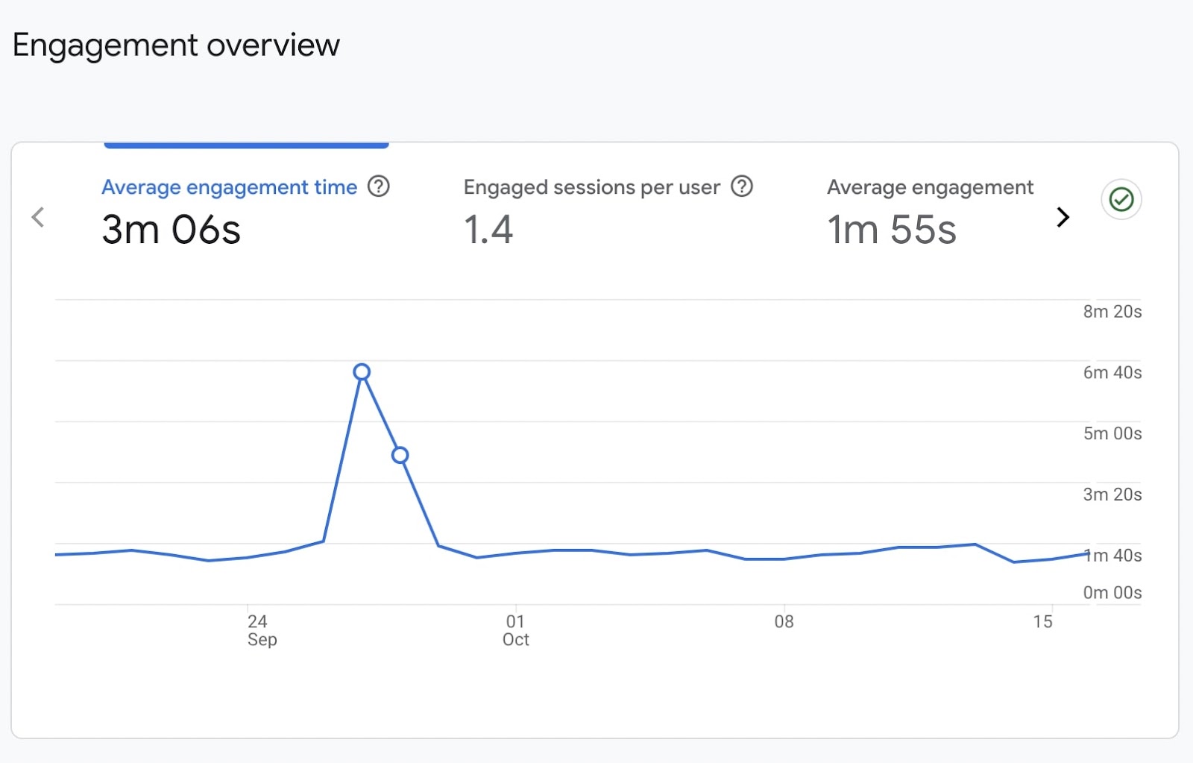The height and width of the screenshot is (763, 1193).
Task: Click the 3m 06s metric value
Action: point(171,230)
